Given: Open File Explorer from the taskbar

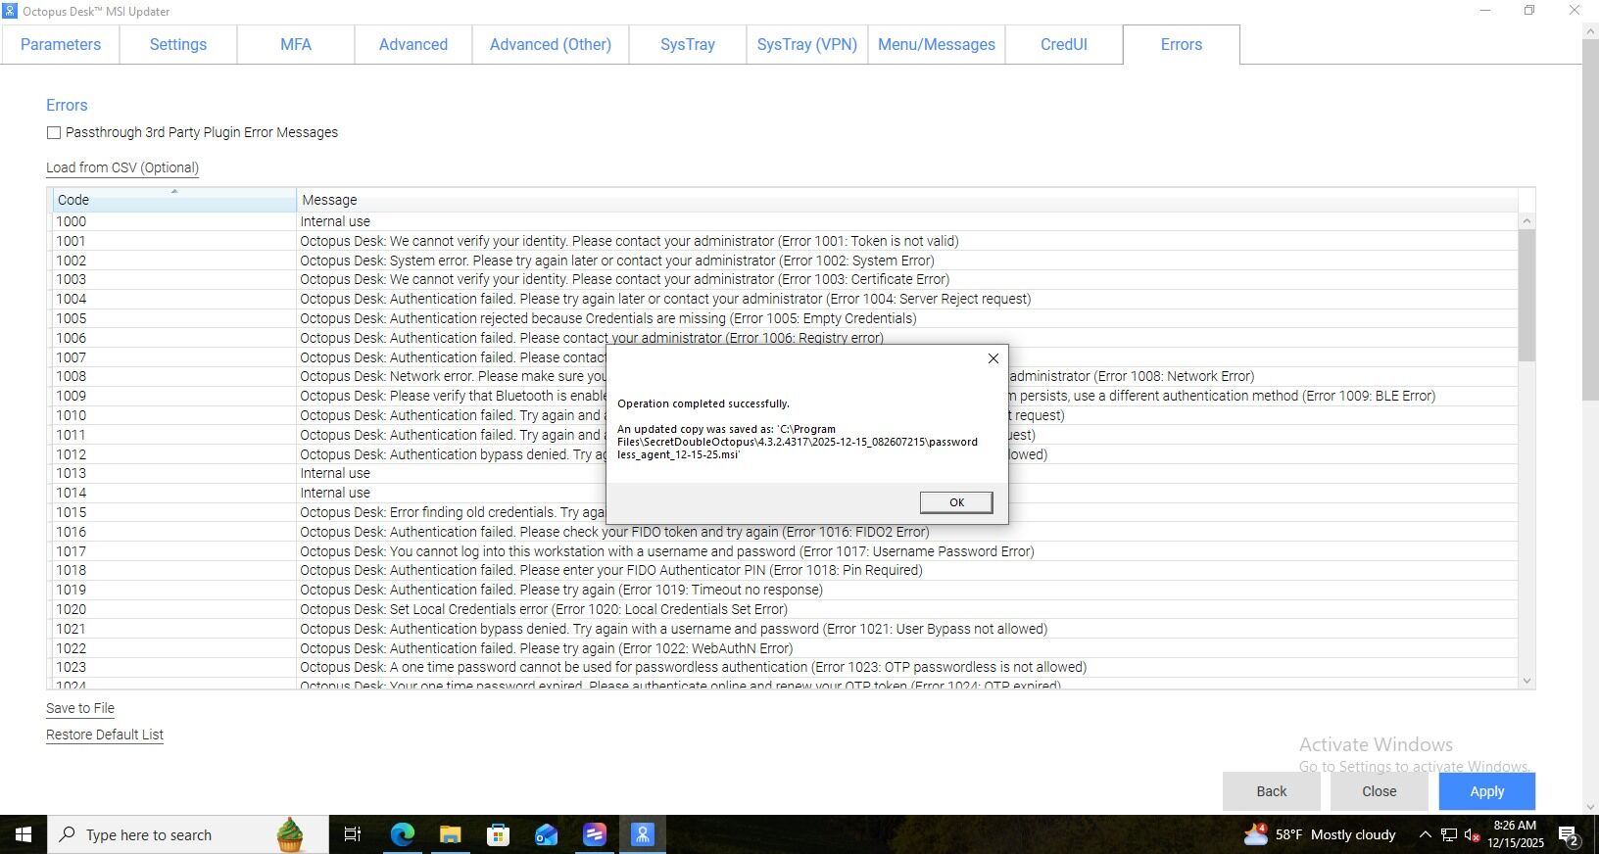Looking at the screenshot, I should pos(450,834).
